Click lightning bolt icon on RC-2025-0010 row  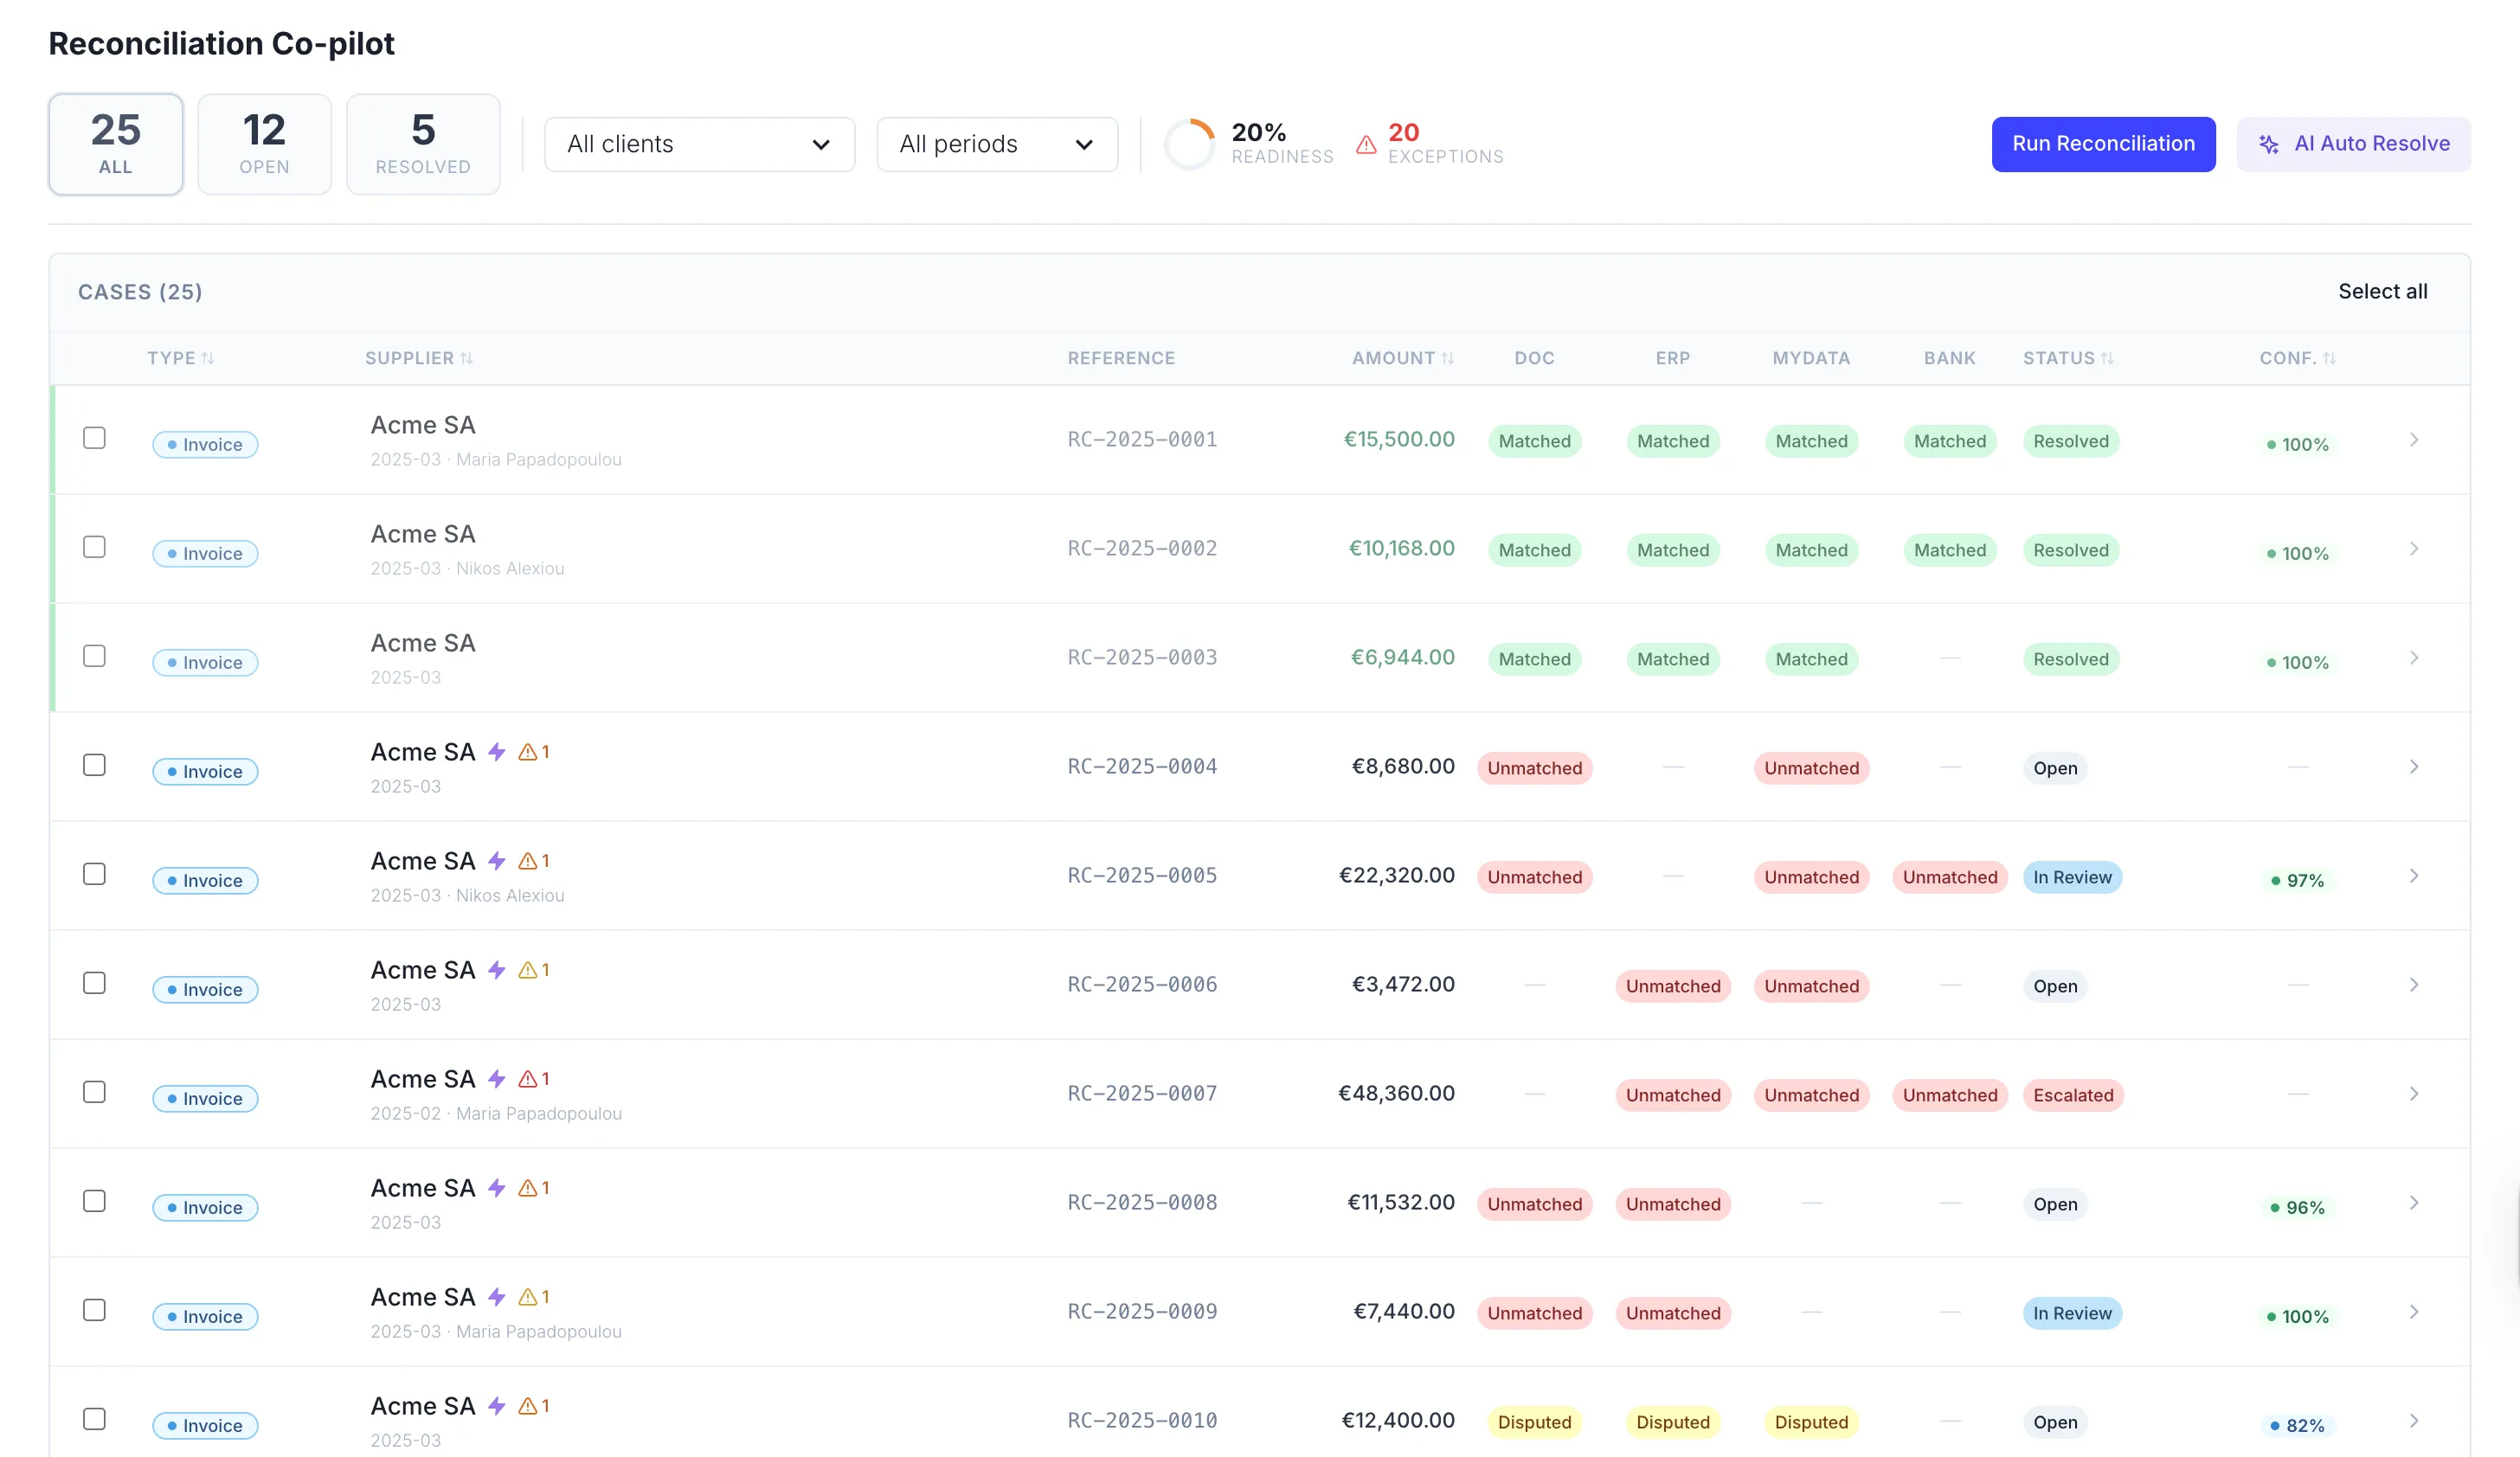(x=497, y=1406)
